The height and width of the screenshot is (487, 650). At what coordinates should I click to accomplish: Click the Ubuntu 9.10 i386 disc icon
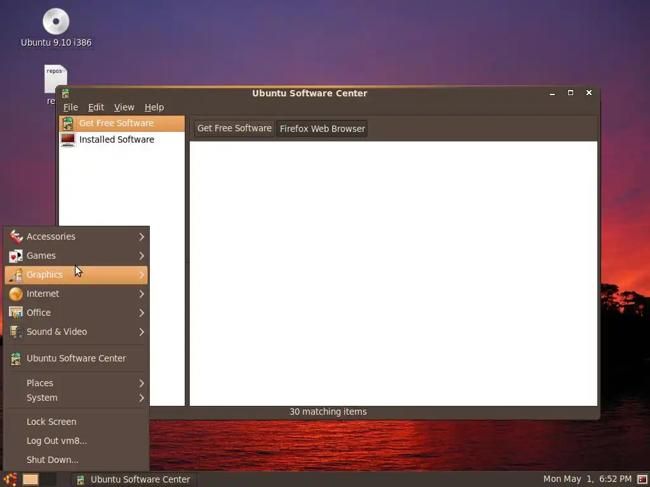pyautogui.click(x=56, y=21)
